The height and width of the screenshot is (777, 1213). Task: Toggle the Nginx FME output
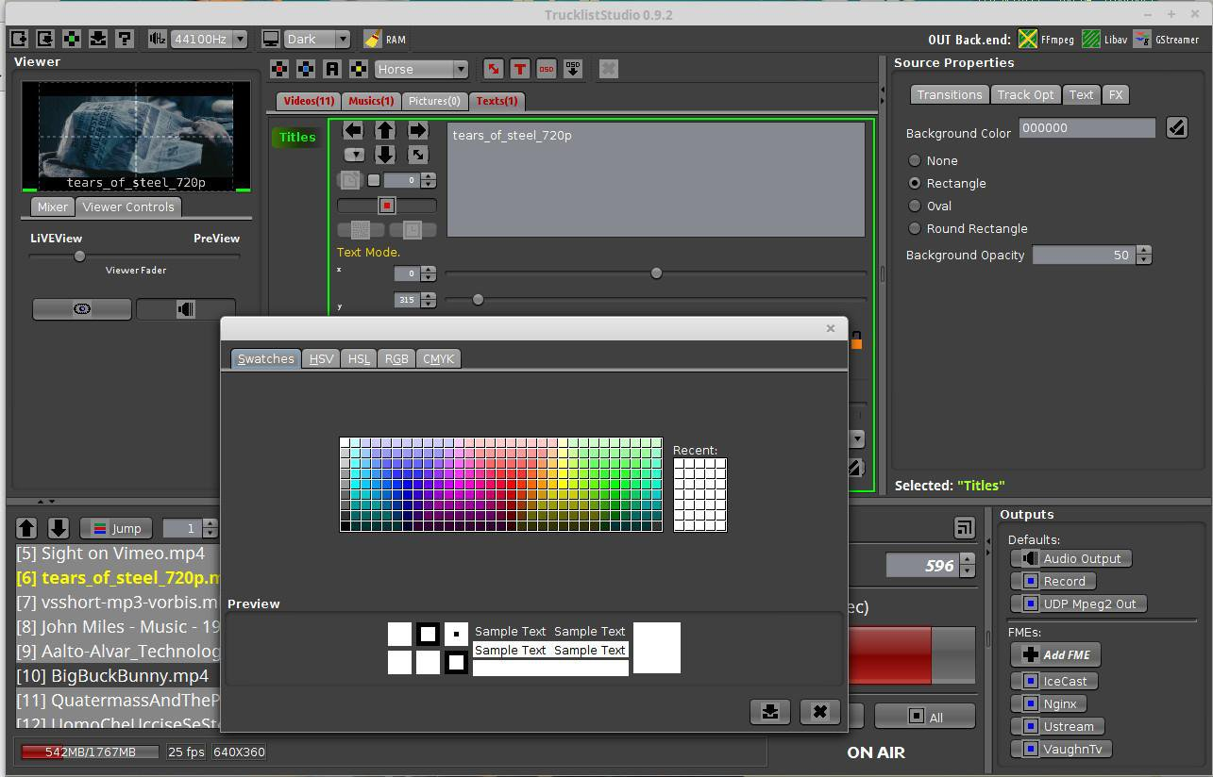(1049, 703)
